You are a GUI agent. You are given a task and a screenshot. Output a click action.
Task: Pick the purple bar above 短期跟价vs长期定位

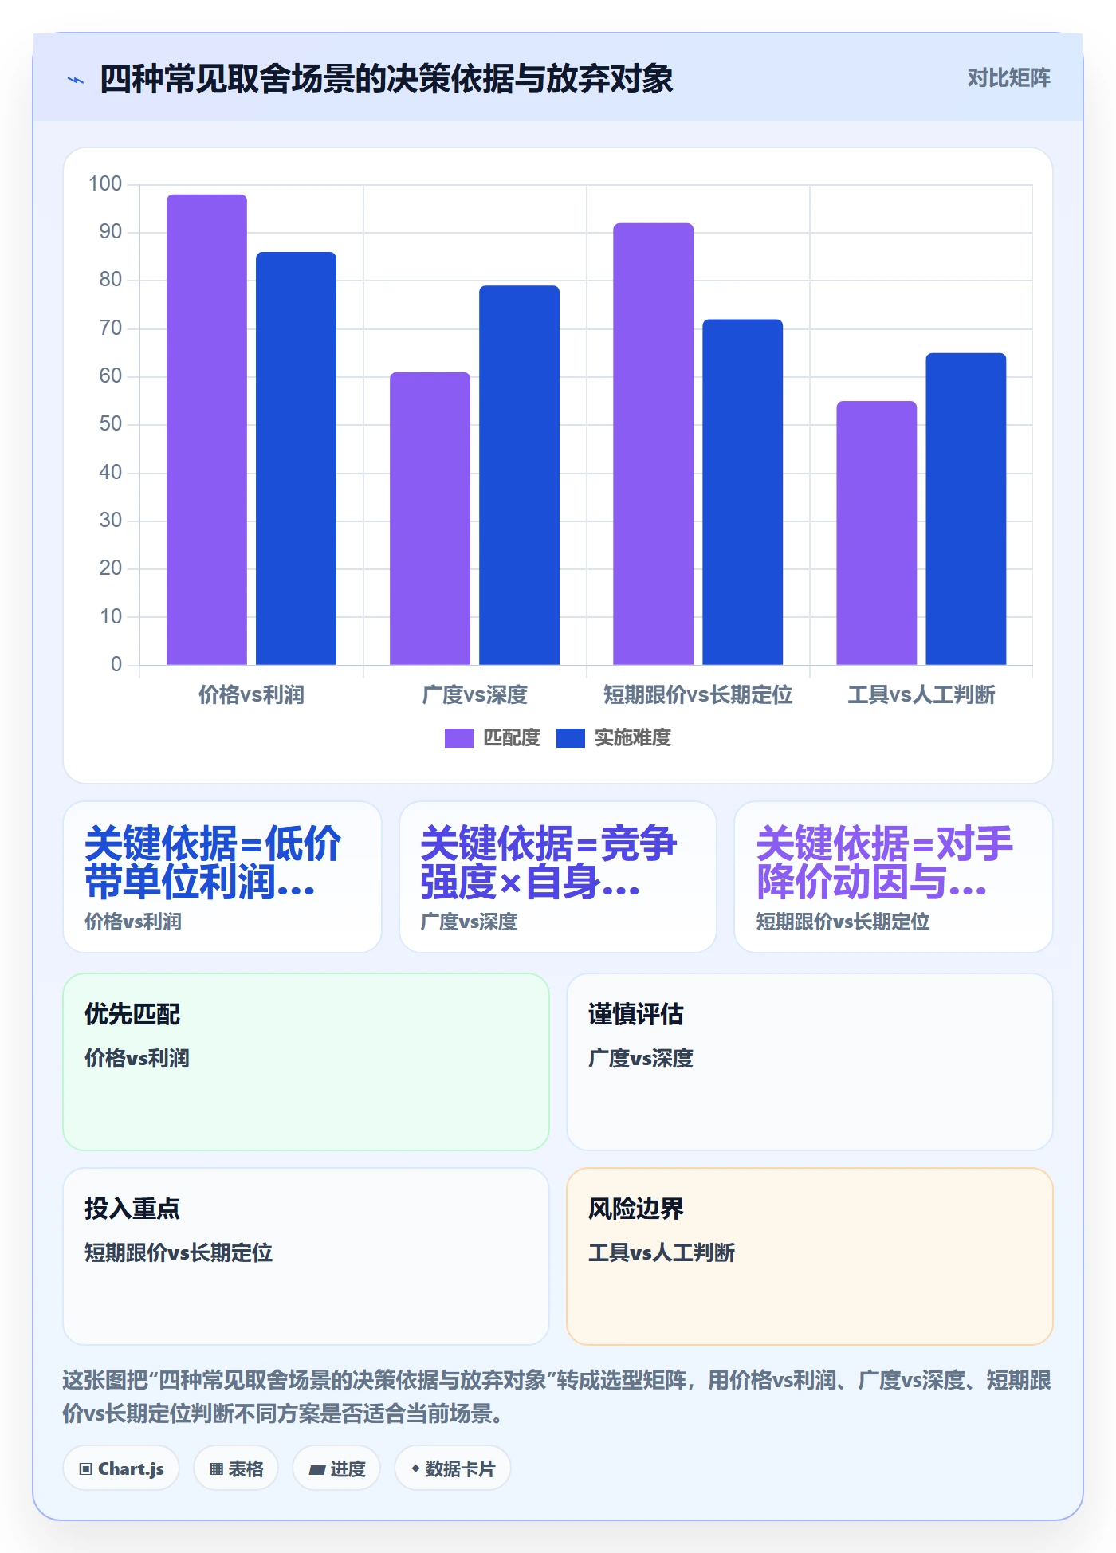(653, 444)
